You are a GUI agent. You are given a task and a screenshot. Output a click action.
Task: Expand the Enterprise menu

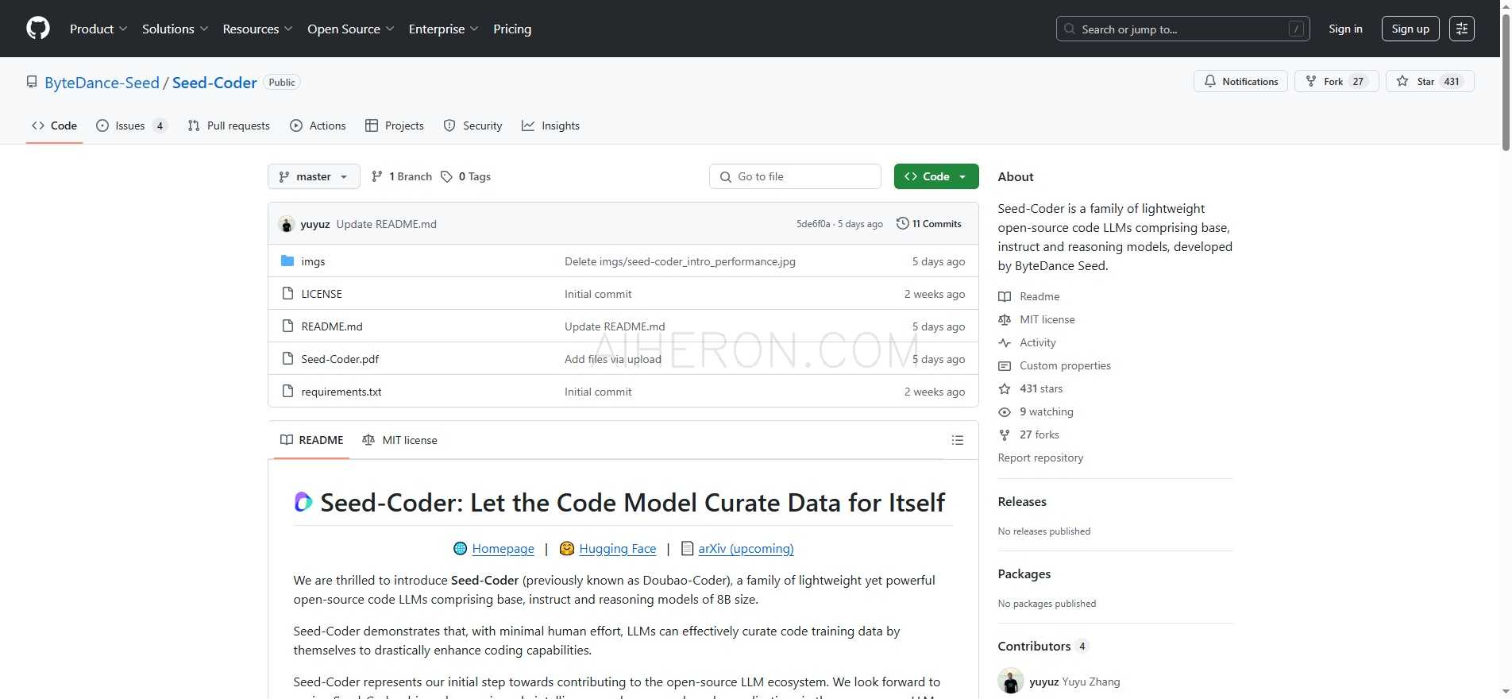pyautogui.click(x=444, y=29)
